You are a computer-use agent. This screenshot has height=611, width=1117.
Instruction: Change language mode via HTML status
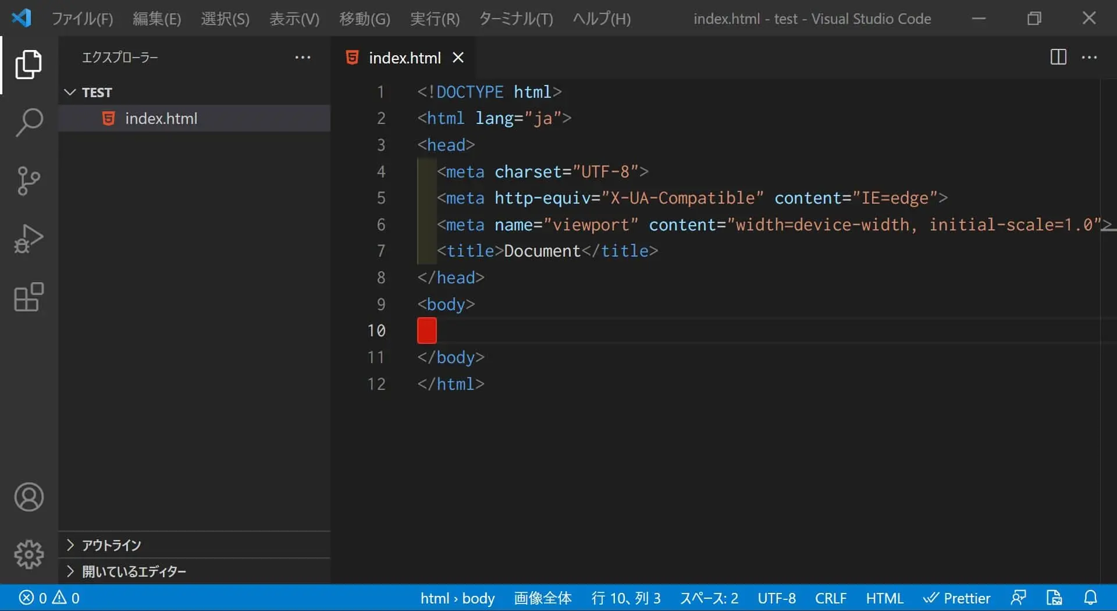click(x=884, y=598)
